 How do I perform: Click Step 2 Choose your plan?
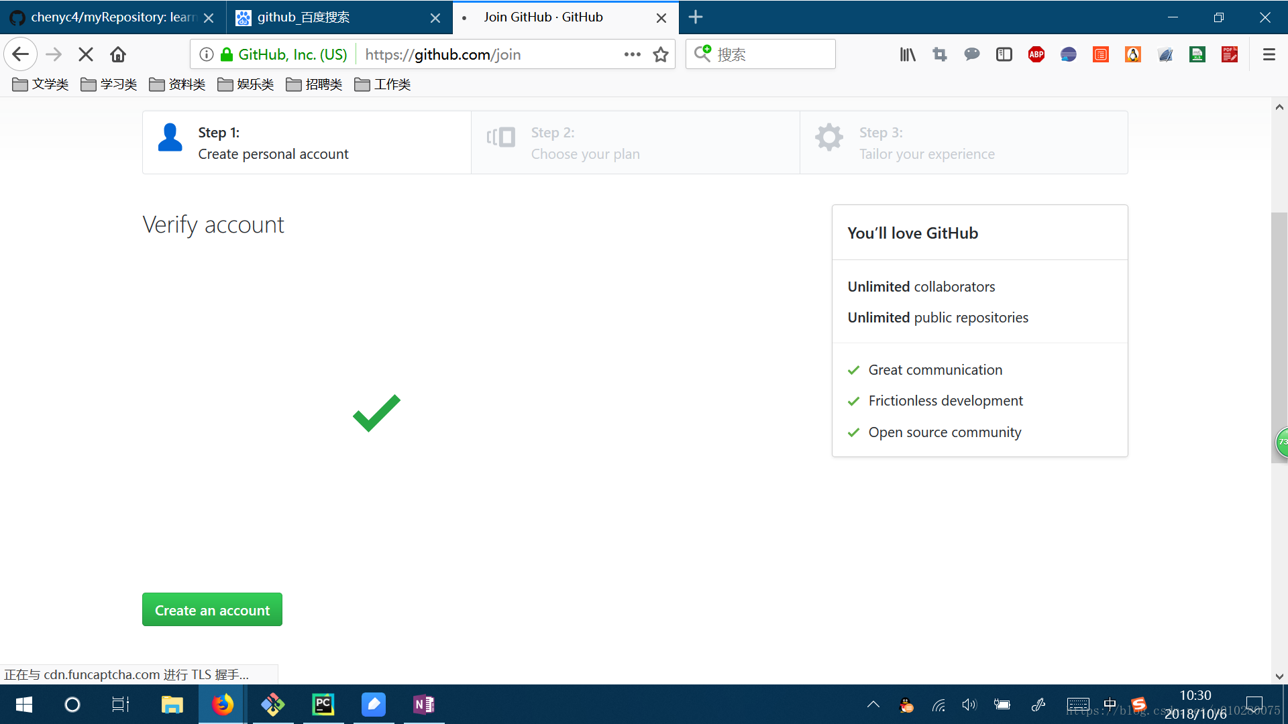point(635,142)
